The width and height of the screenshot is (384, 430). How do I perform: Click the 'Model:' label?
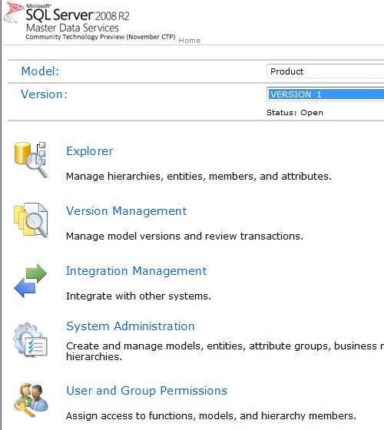pos(40,71)
